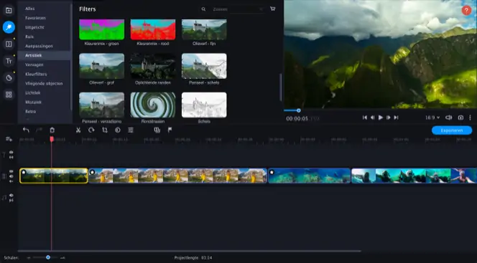The height and width of the screenshot is (263, 477).
Task: Select the Filters magic wand sidebar icon
Action: (9, 27)
